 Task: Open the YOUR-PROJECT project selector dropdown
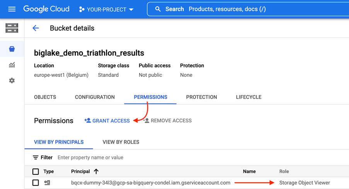[x=107, y=9]
